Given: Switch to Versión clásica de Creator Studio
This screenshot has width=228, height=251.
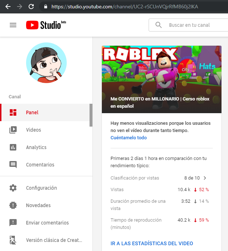Looking at the screenshot, I should coord(54,240).
